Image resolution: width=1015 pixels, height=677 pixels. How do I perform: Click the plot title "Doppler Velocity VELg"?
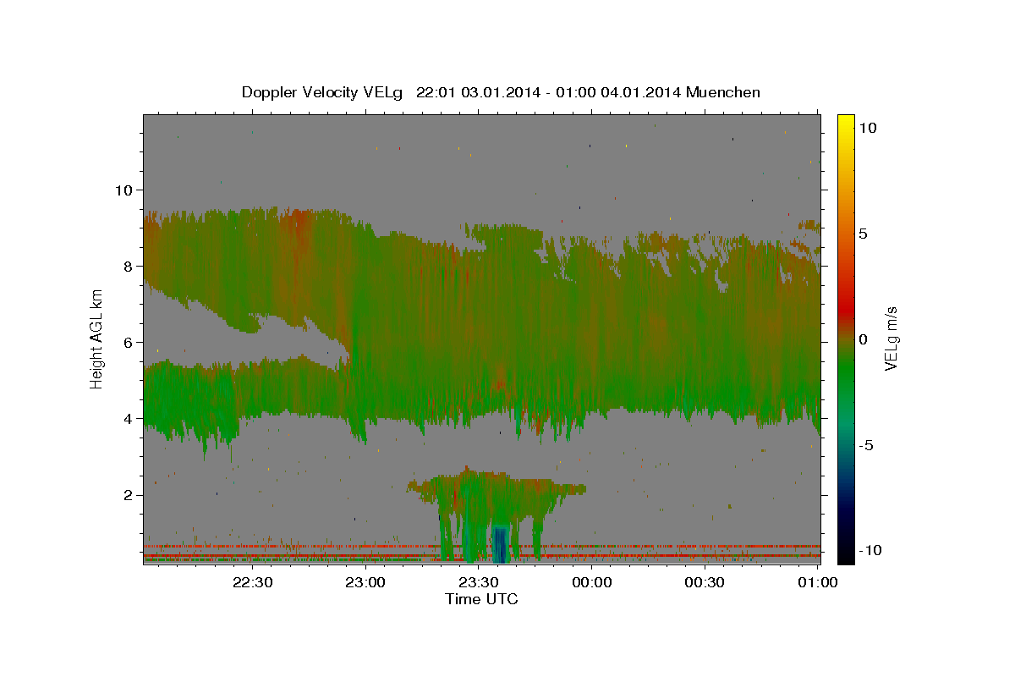pyautogui.click(x=324, y=92)
